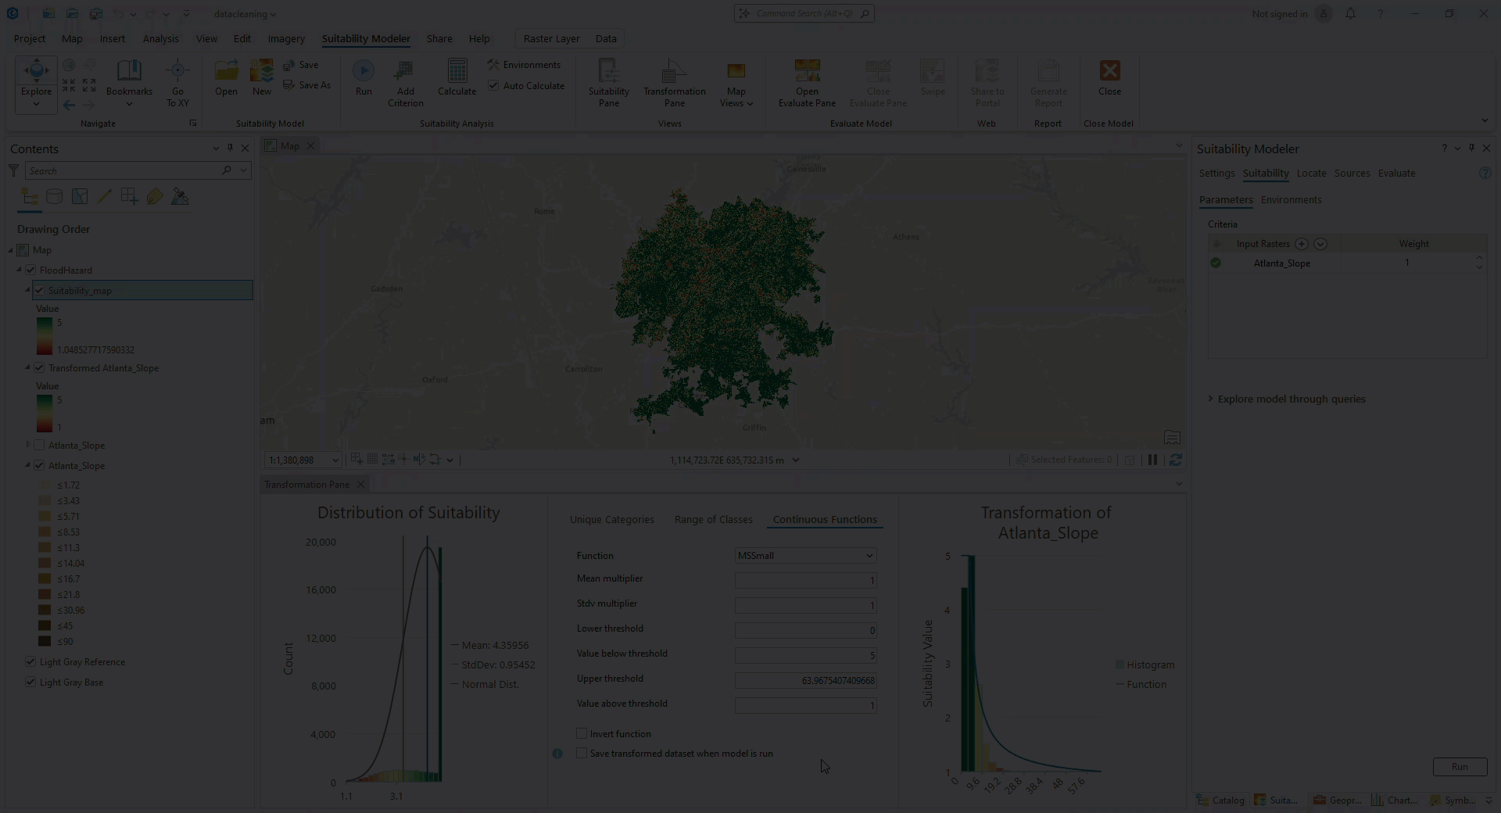Select the Range of Classes tab
Image resolution: width=1501 pixels, height=813 pixels.
point(712,519)
